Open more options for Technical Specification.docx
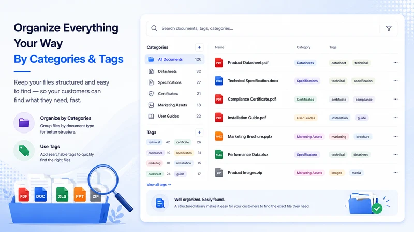 tap(395, 81)
